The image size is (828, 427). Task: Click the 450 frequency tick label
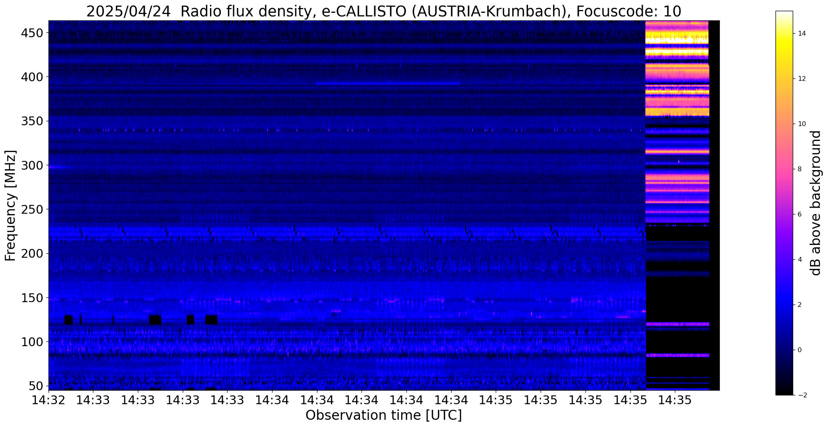[x=32, y=33]
